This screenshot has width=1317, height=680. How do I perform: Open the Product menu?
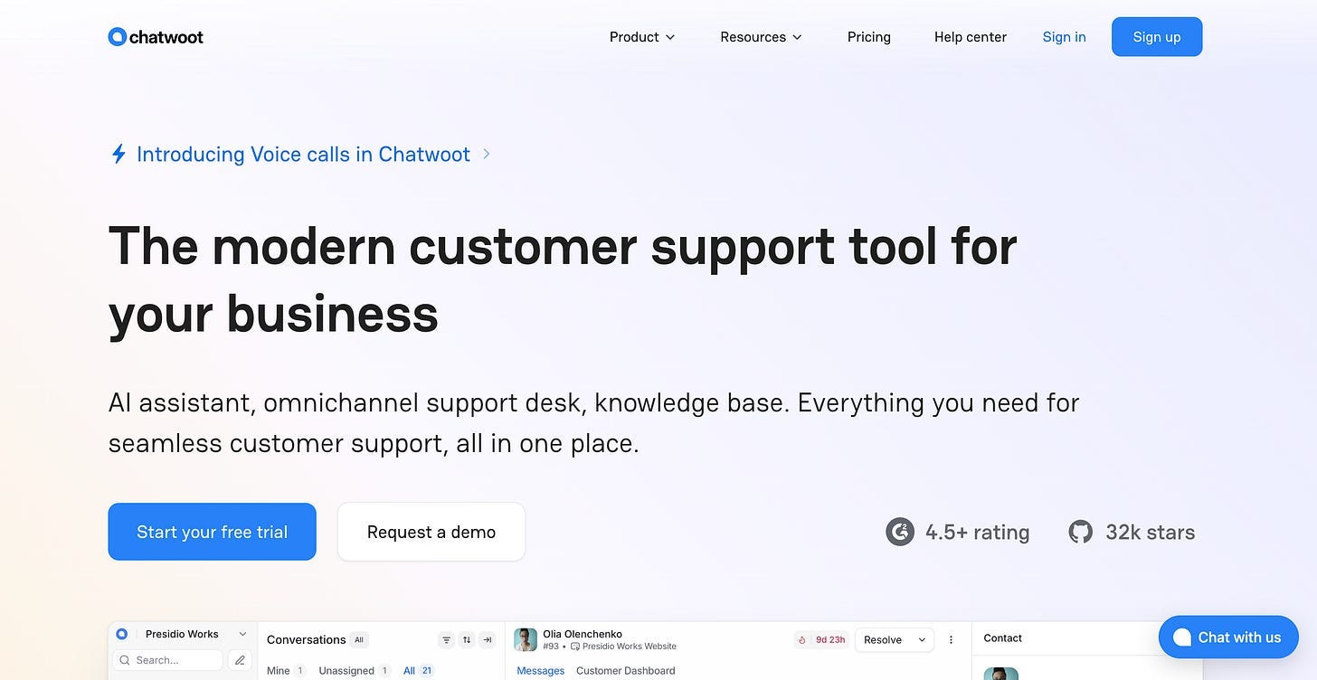click(x=642, y=37)
